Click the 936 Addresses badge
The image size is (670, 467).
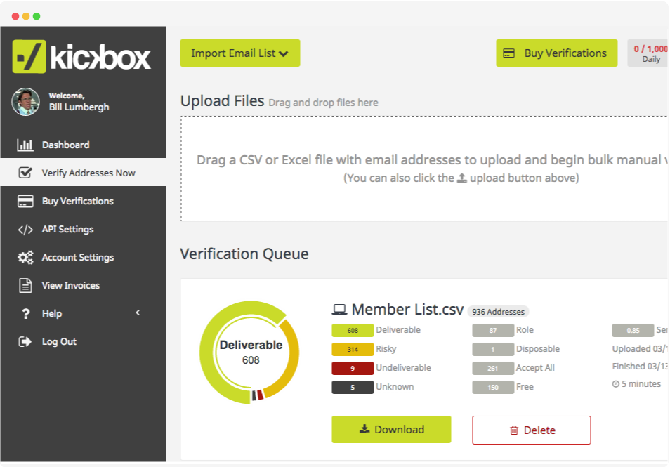[x=498, y=312]
